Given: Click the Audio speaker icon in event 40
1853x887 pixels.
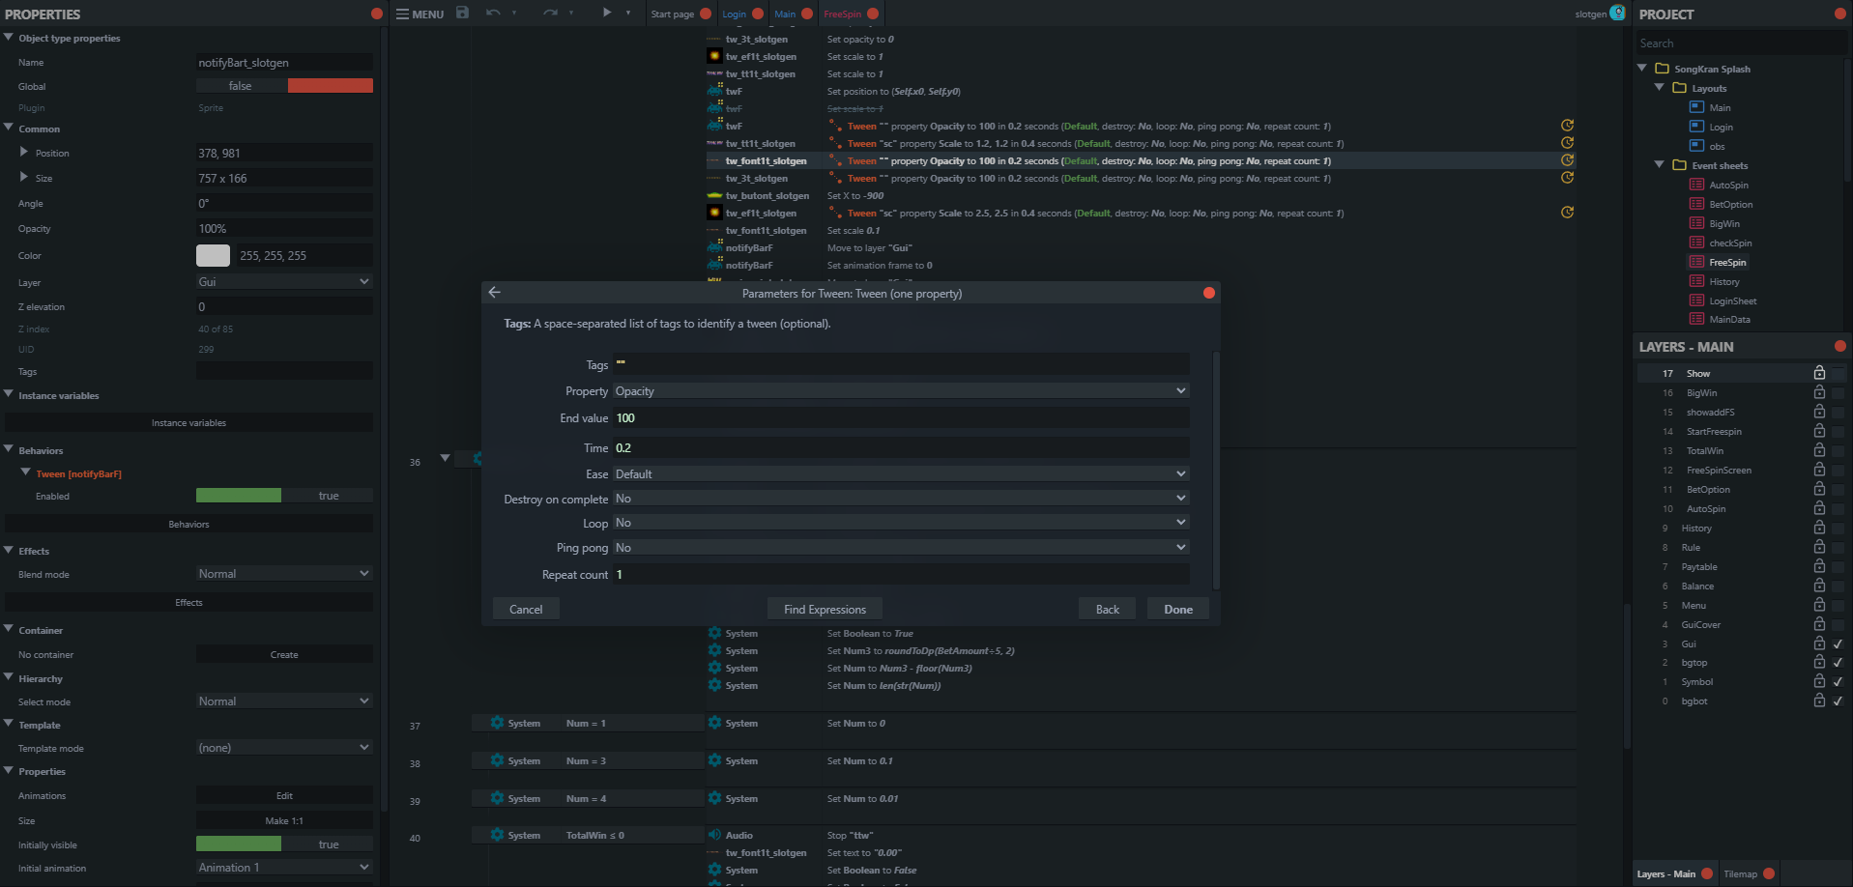Looking at the screenshot, I should coord(714,835).
